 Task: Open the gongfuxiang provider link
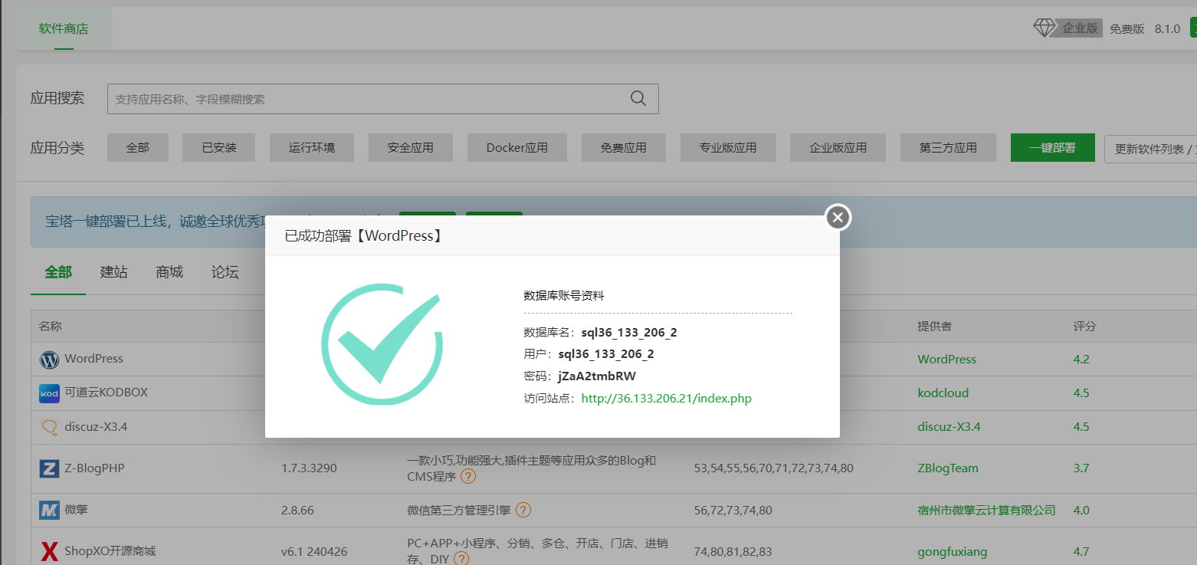tap(953, 551)
